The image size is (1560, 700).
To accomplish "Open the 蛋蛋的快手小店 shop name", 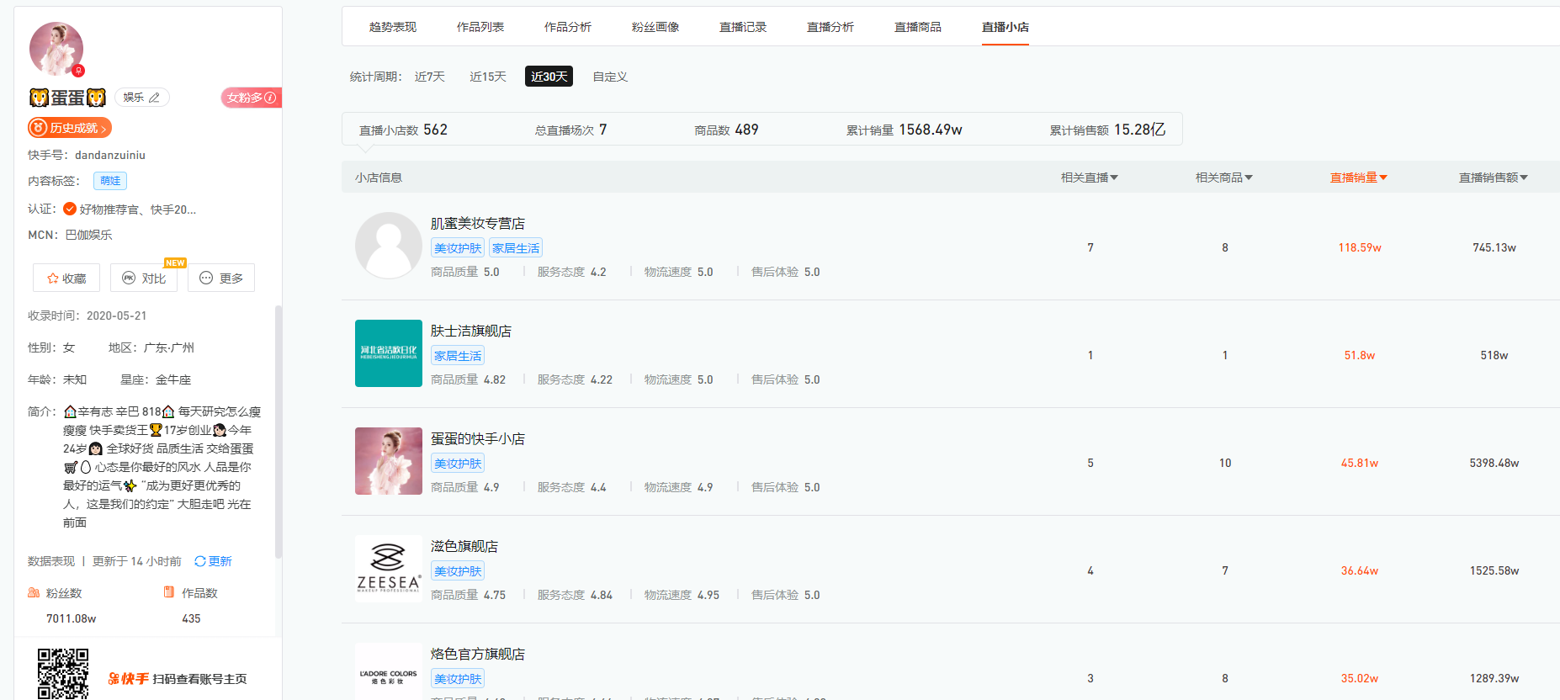I will [x=478, y=439].
